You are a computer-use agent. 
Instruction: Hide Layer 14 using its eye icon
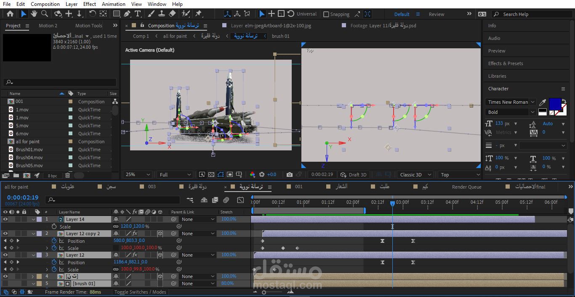click(x=5, y=219)
